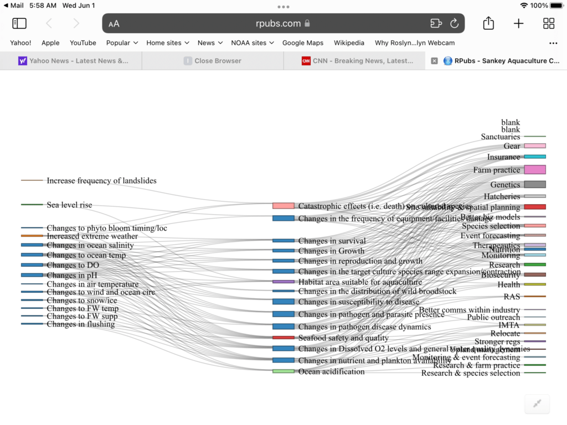Reload the rpubs.com page
This screenshot has width=567, height=425.
[x=454, y=23]
